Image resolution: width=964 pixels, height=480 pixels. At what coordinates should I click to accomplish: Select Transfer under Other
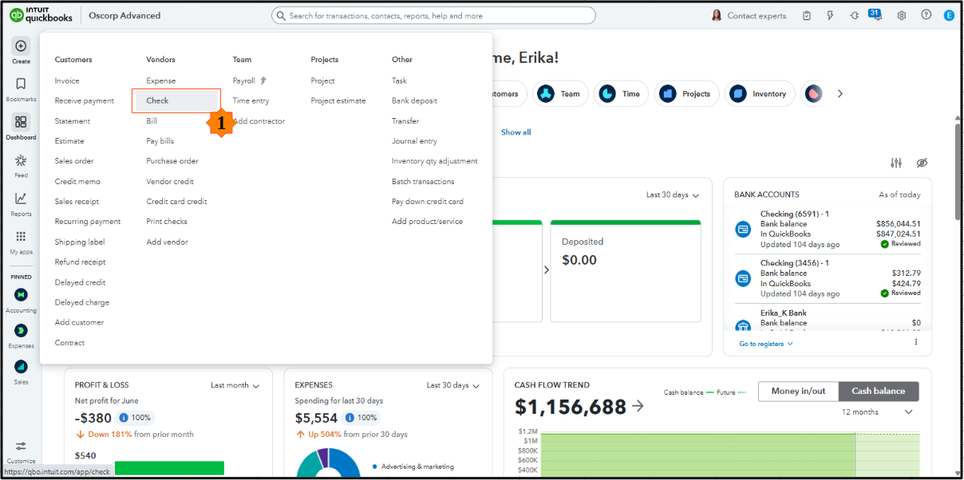coord(405,121)
